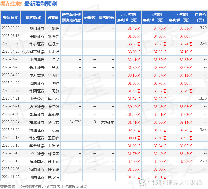Select the date cell 2025-04-06

click(x=11, y=114)
